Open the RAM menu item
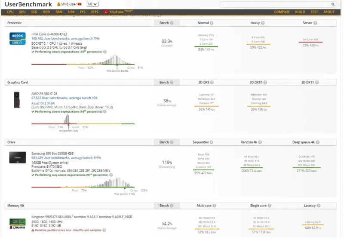The height and width of the screenshot is (246, 344). pyautogui.click(x=59, y=12)
